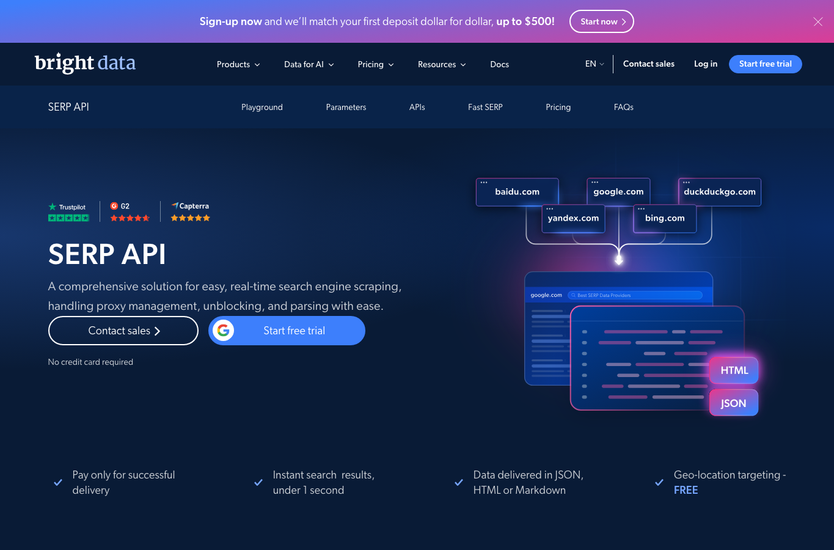Click the 'No credit card required' text
Viewport: 834px width, 550px height.
(90, 362)
